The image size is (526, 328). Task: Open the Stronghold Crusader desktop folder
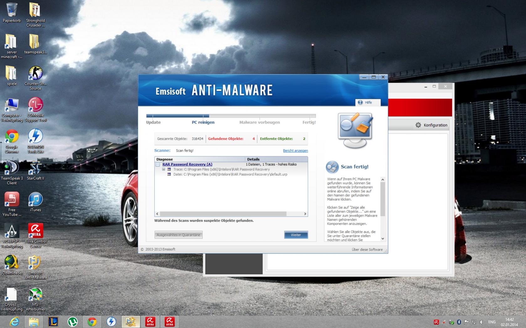tap(35, 14)
